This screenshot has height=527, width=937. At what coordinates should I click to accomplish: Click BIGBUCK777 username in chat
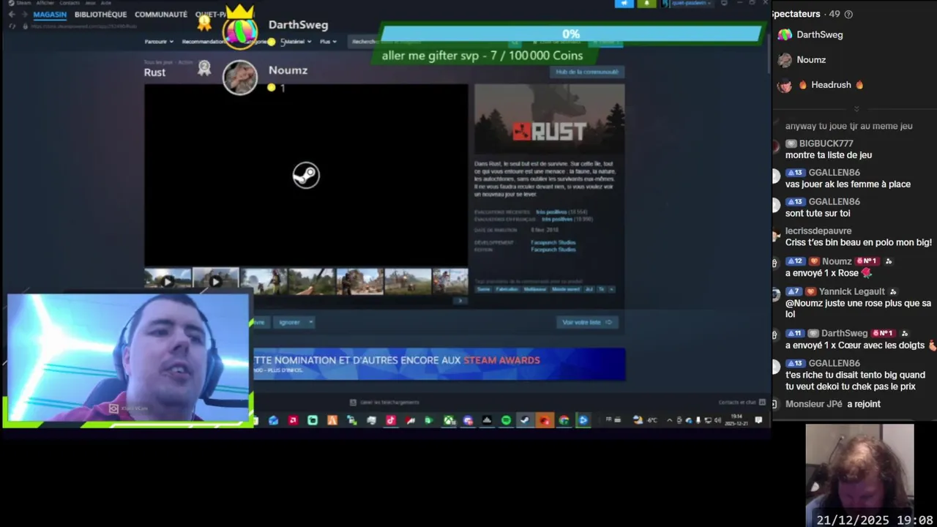[826, 143]
